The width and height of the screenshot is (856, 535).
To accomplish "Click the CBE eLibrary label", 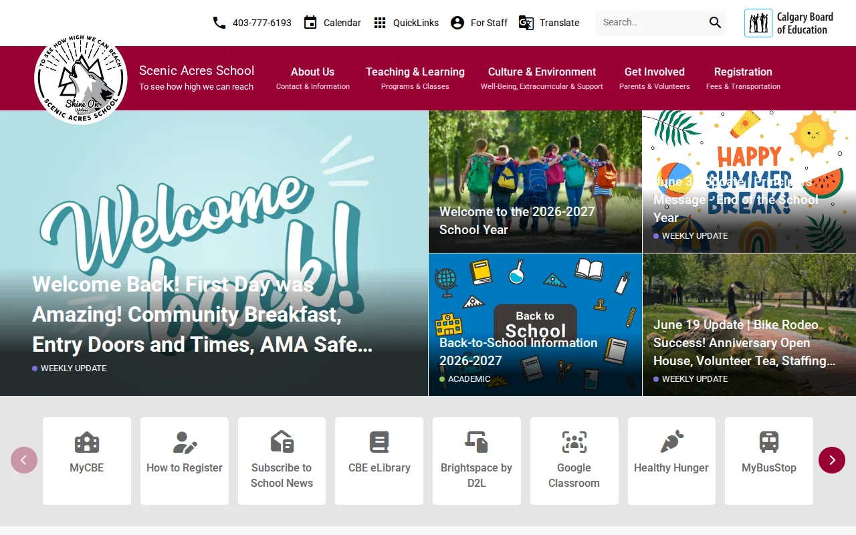I will coord(379,468).
